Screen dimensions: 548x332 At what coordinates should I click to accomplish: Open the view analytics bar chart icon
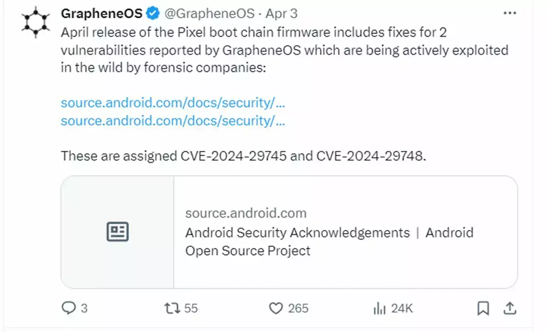pyautogui.click(x=380, y=309)
